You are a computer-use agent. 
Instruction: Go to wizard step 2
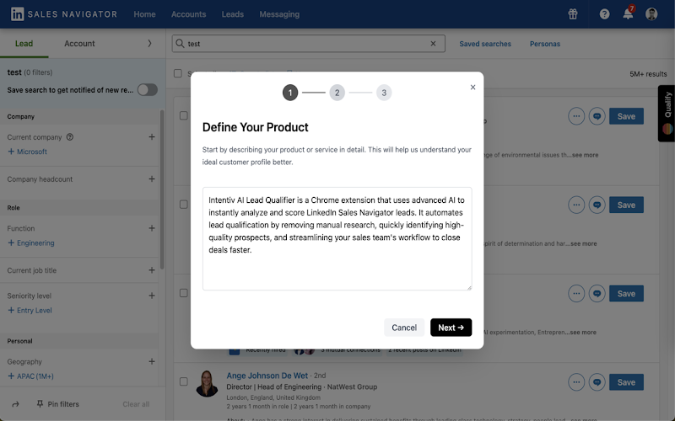[x=337, y=93]
